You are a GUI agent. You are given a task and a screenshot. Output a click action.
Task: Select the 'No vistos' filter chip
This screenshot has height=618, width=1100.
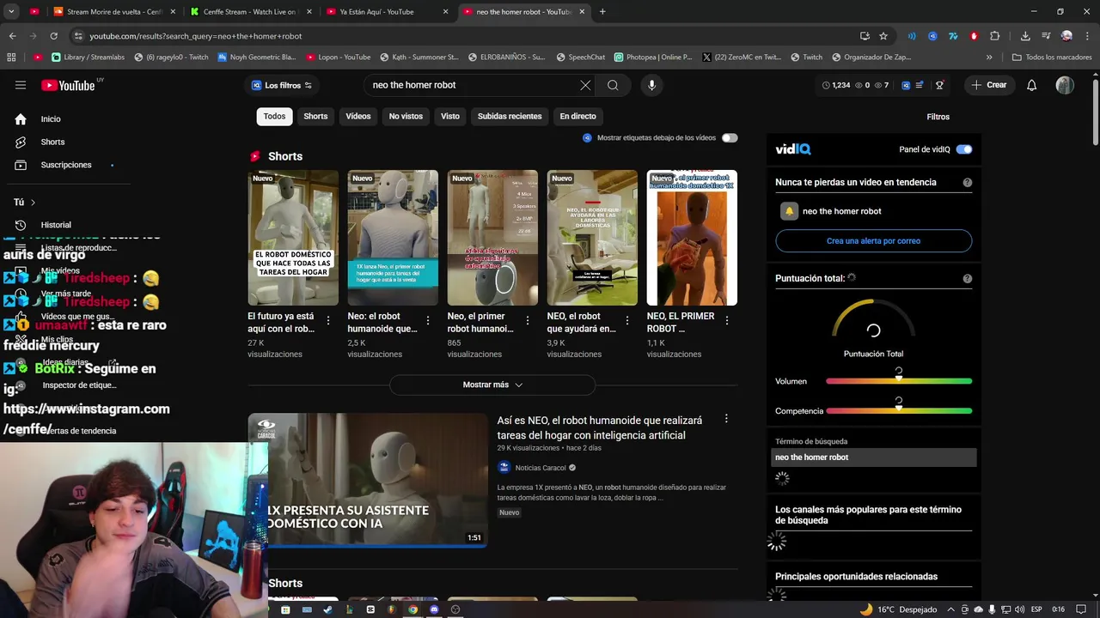pos(406,117)
